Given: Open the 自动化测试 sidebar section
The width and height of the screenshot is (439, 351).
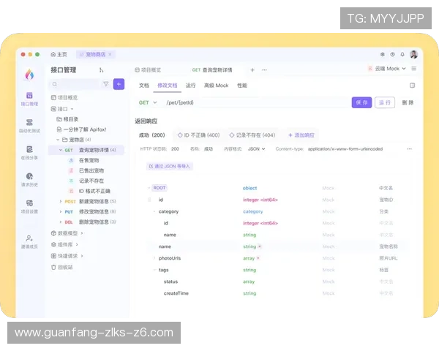Looking at the screenshot, I should (x=29, y=126).
